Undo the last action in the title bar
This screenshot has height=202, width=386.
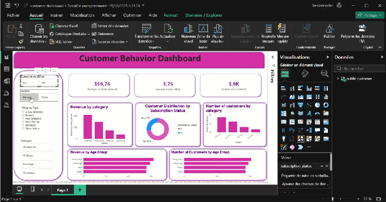click(x=16, y=5)
